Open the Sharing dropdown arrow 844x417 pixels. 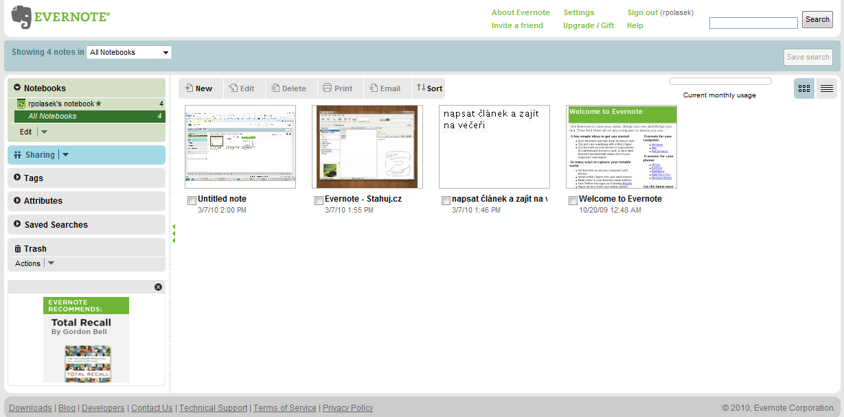pos(66,155)
